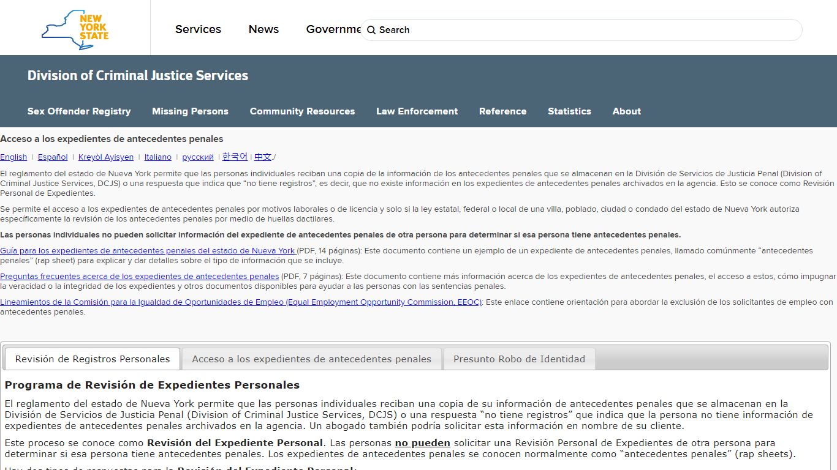This screenshot has width=837, height=470.
Task: Click underlined words 'no pueden'
Action: (422, 443)
